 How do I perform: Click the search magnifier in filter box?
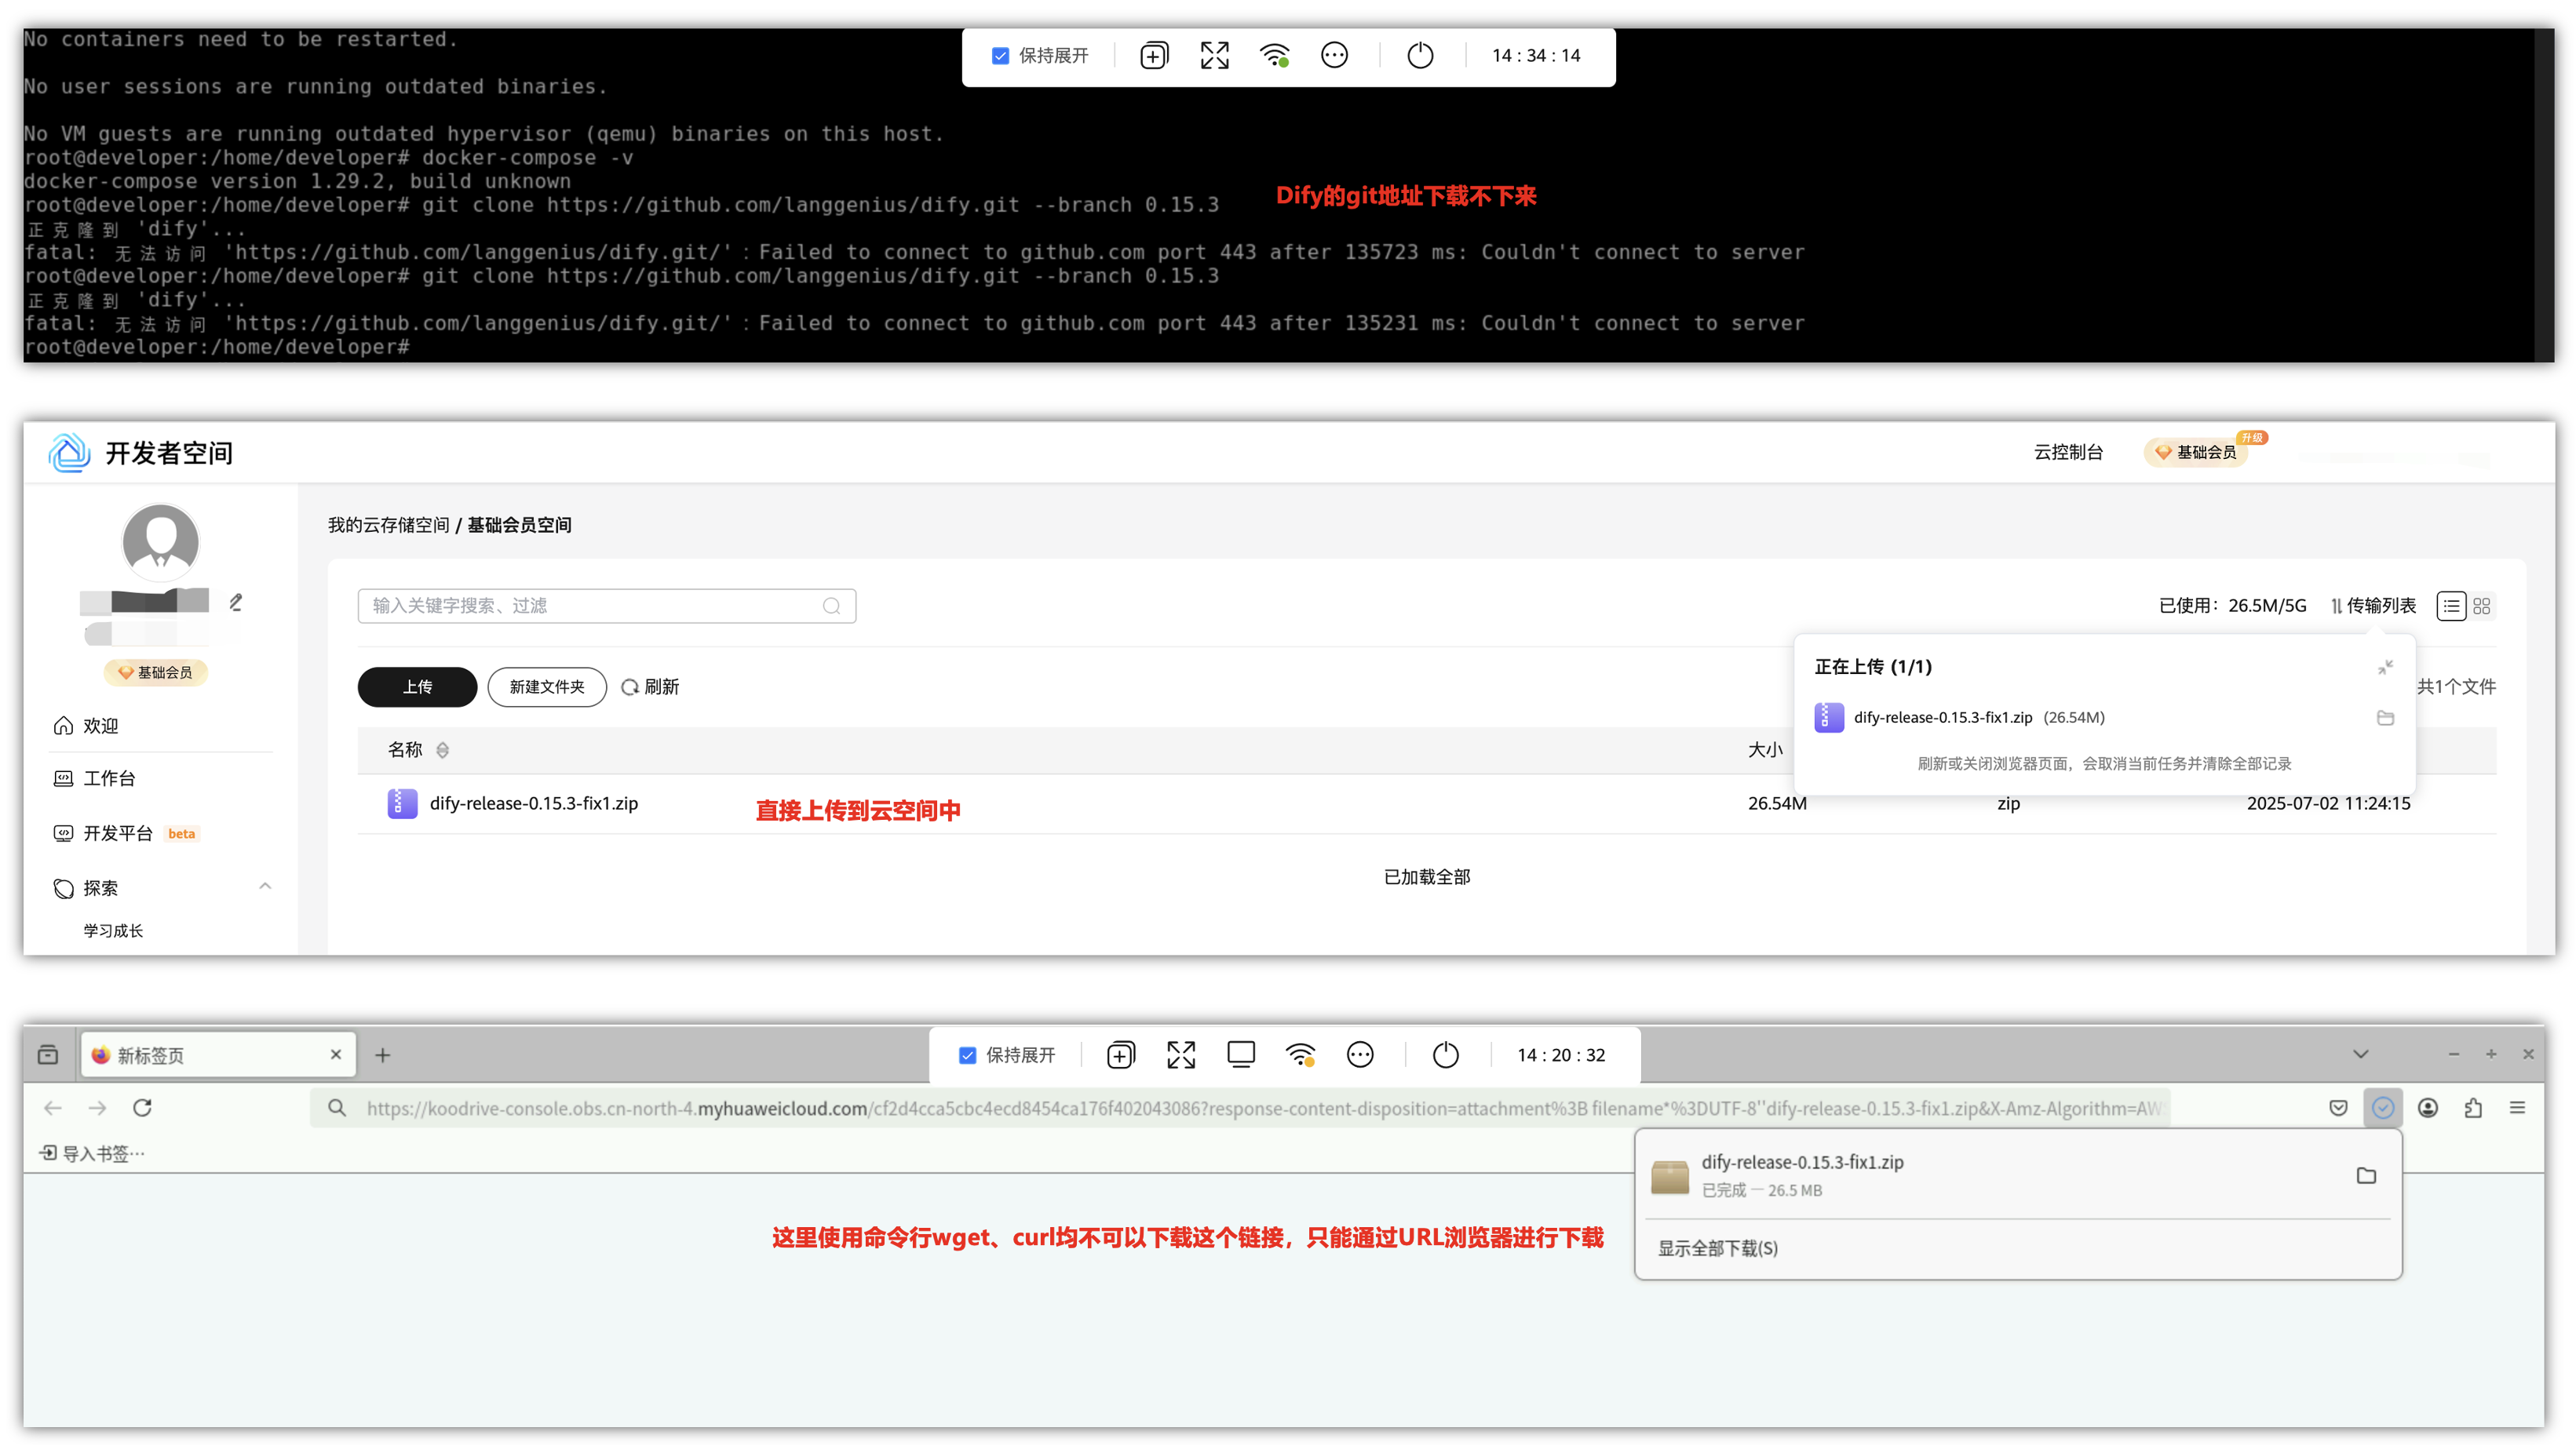click(831, 606)
